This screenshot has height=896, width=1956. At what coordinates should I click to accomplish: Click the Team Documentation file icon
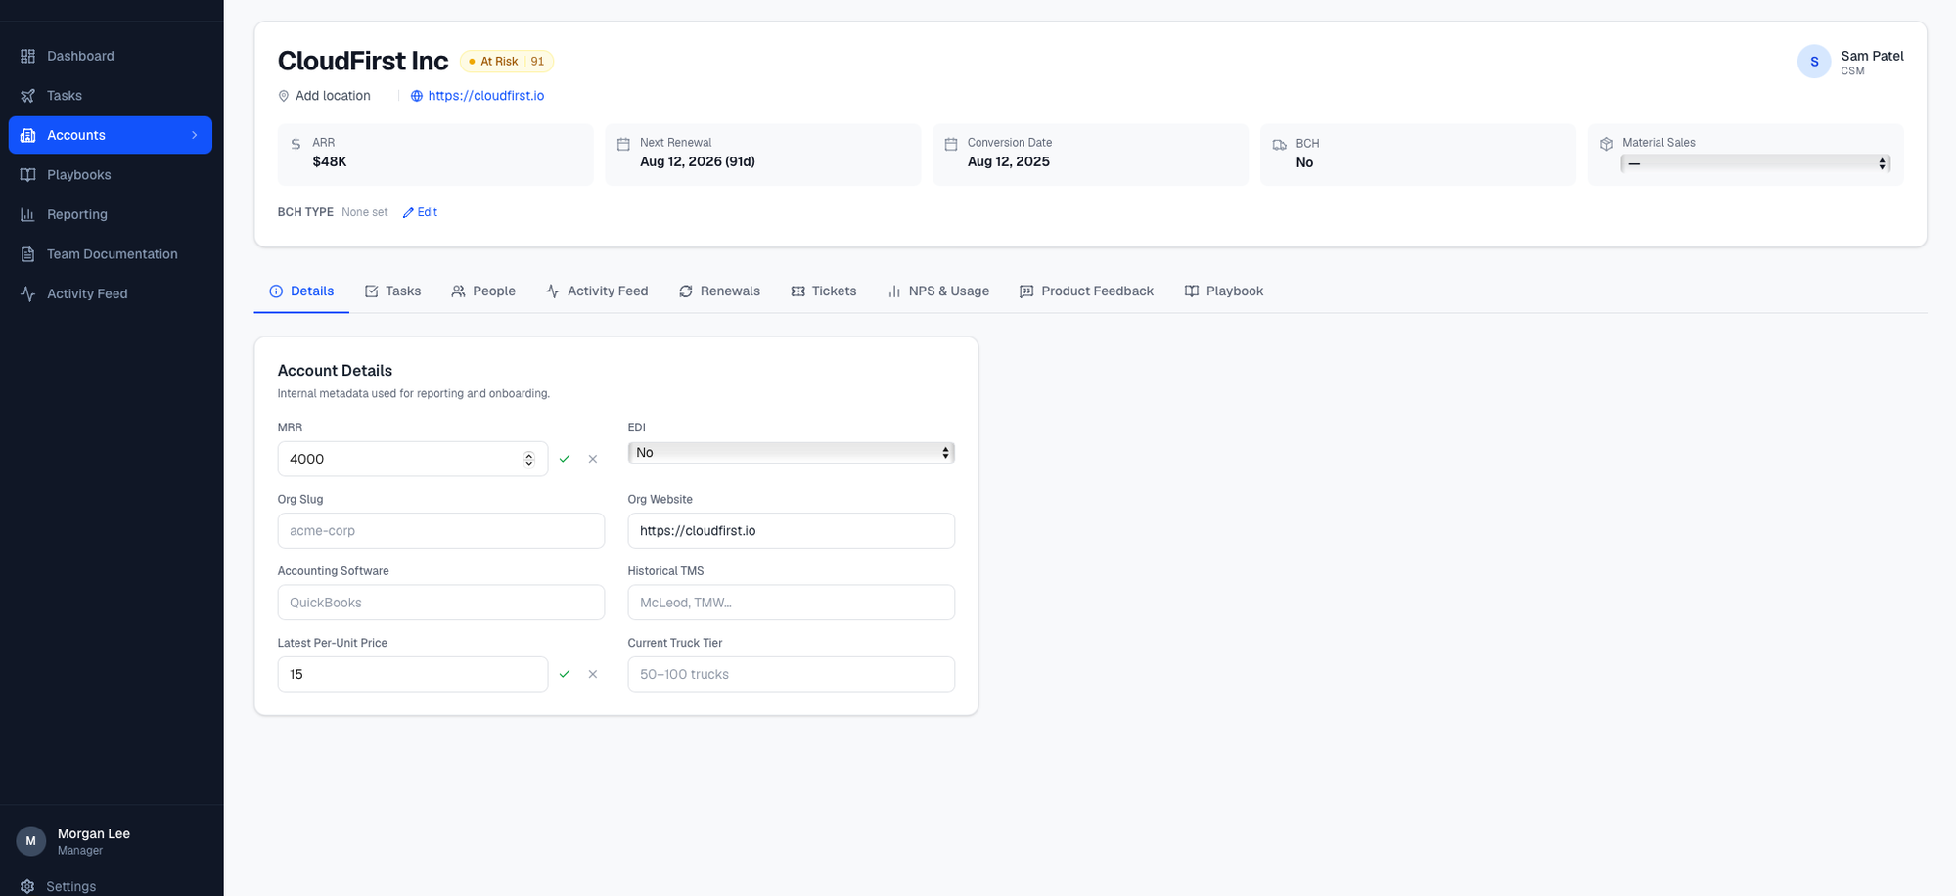coord(28,253)
